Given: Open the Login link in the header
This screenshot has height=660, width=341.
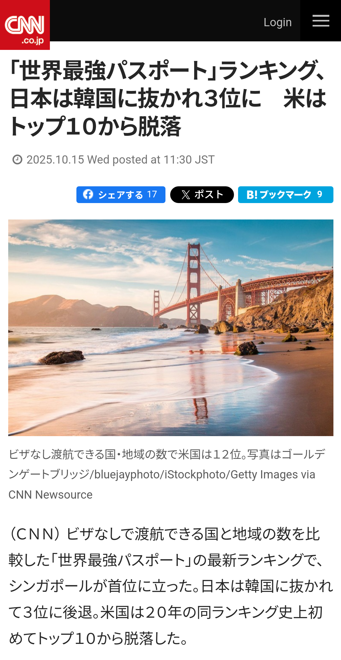Looking at the screenshot, I should 278,22.
